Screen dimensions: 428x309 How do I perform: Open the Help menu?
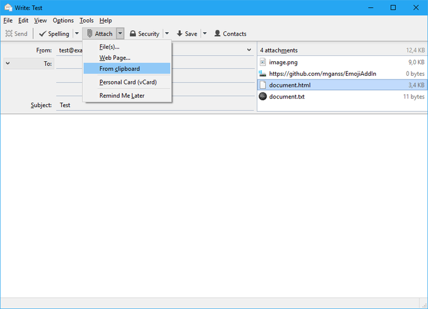(106, 20)
